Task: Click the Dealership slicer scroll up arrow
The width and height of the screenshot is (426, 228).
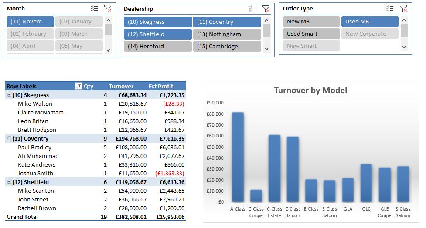Action: click(x=266, y=20)
